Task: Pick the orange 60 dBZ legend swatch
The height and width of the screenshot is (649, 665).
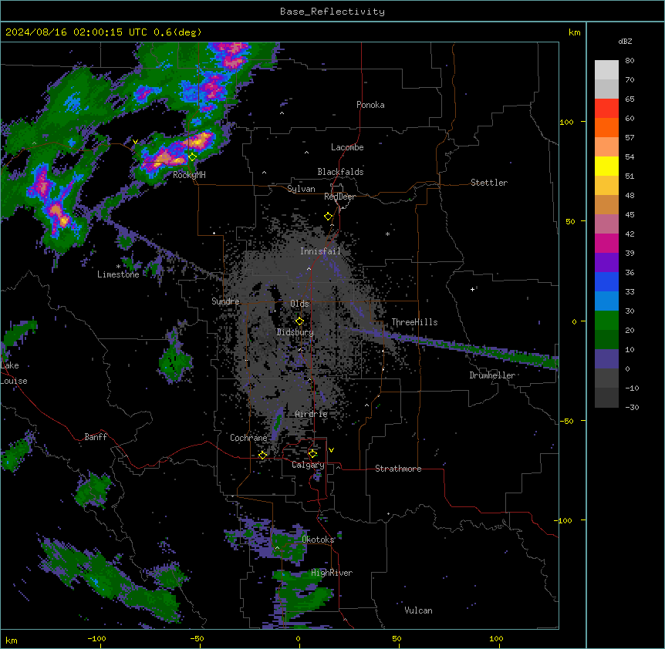Action: tap(606, 127)
